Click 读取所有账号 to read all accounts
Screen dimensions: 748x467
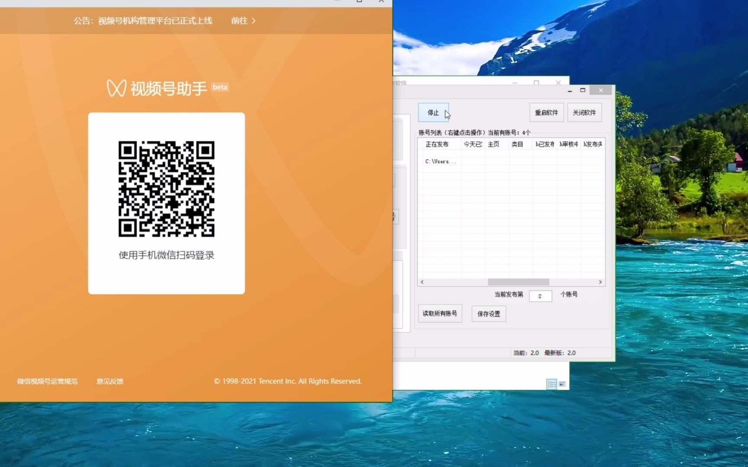pyautogui.click(x=440, y=313)
